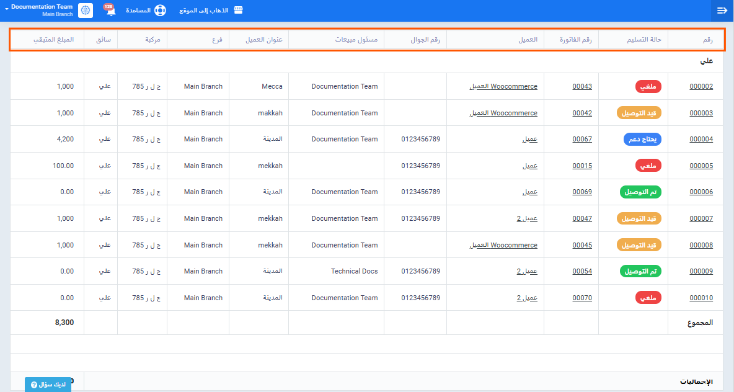Viewport: 734px width, 392px height.
Task: Toggle the sidebar menu arrow icon
Action: (722, 11)
